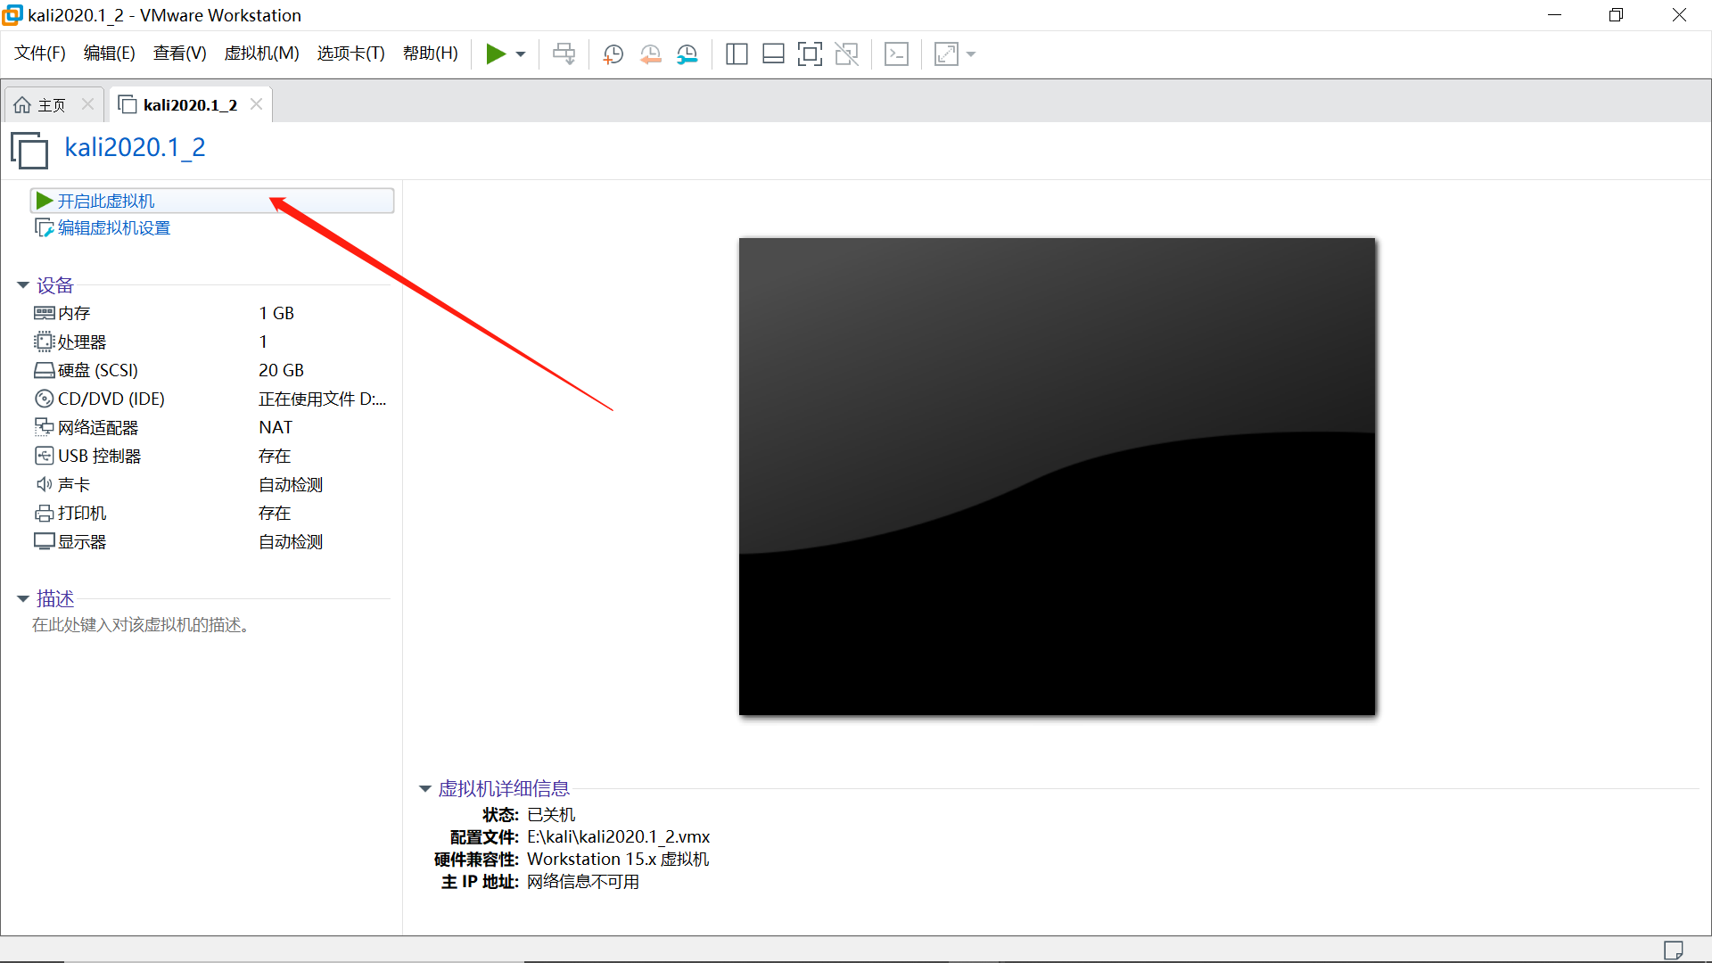The height and width of the screenshot is (963, 1712).
Task: Open the snapshot manager icon
Action: (x=687, y=54)
